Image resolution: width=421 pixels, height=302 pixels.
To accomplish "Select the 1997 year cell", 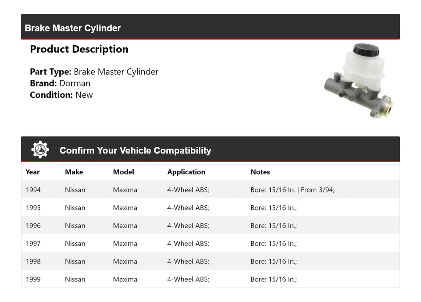I will point(33,244).
